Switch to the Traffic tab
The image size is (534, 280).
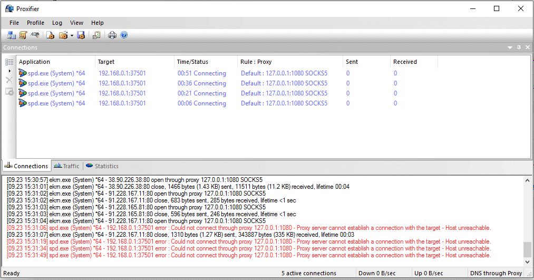(66, 166)
